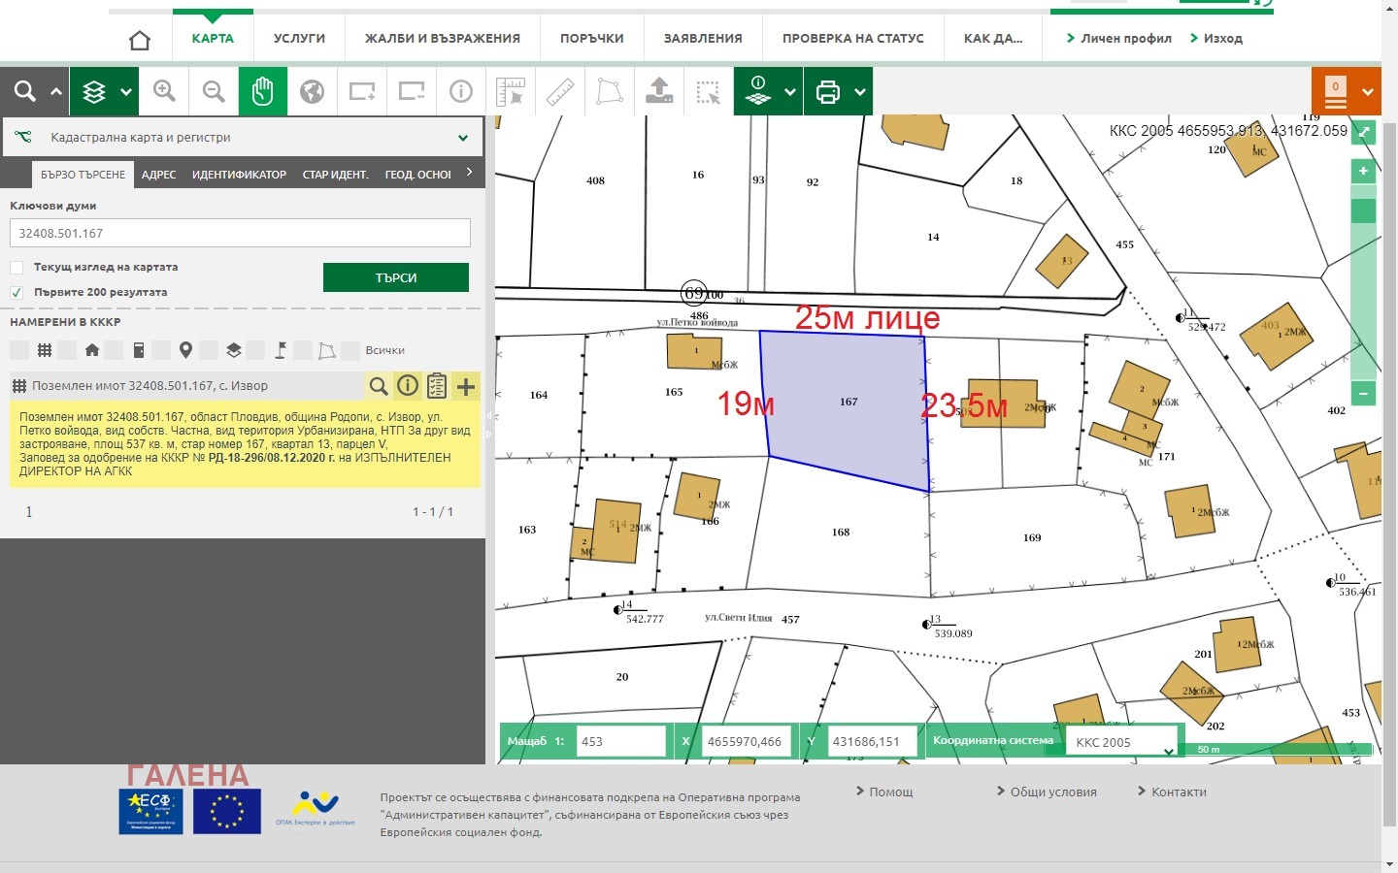Screen dimensions: 1398x873
Task: Toggle 'Първите 200 резултата' checkbox
Action: tap(17, 293)
